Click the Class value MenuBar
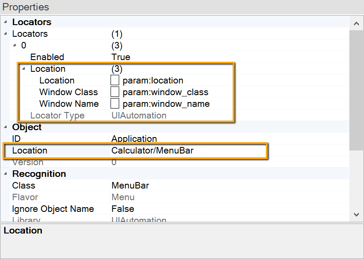This screenshot has height=259, width=364. point(130,185)
